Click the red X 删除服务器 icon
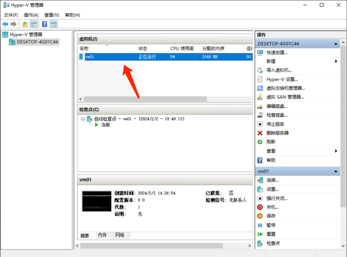347x257 pixels. (x=260, y=133)
